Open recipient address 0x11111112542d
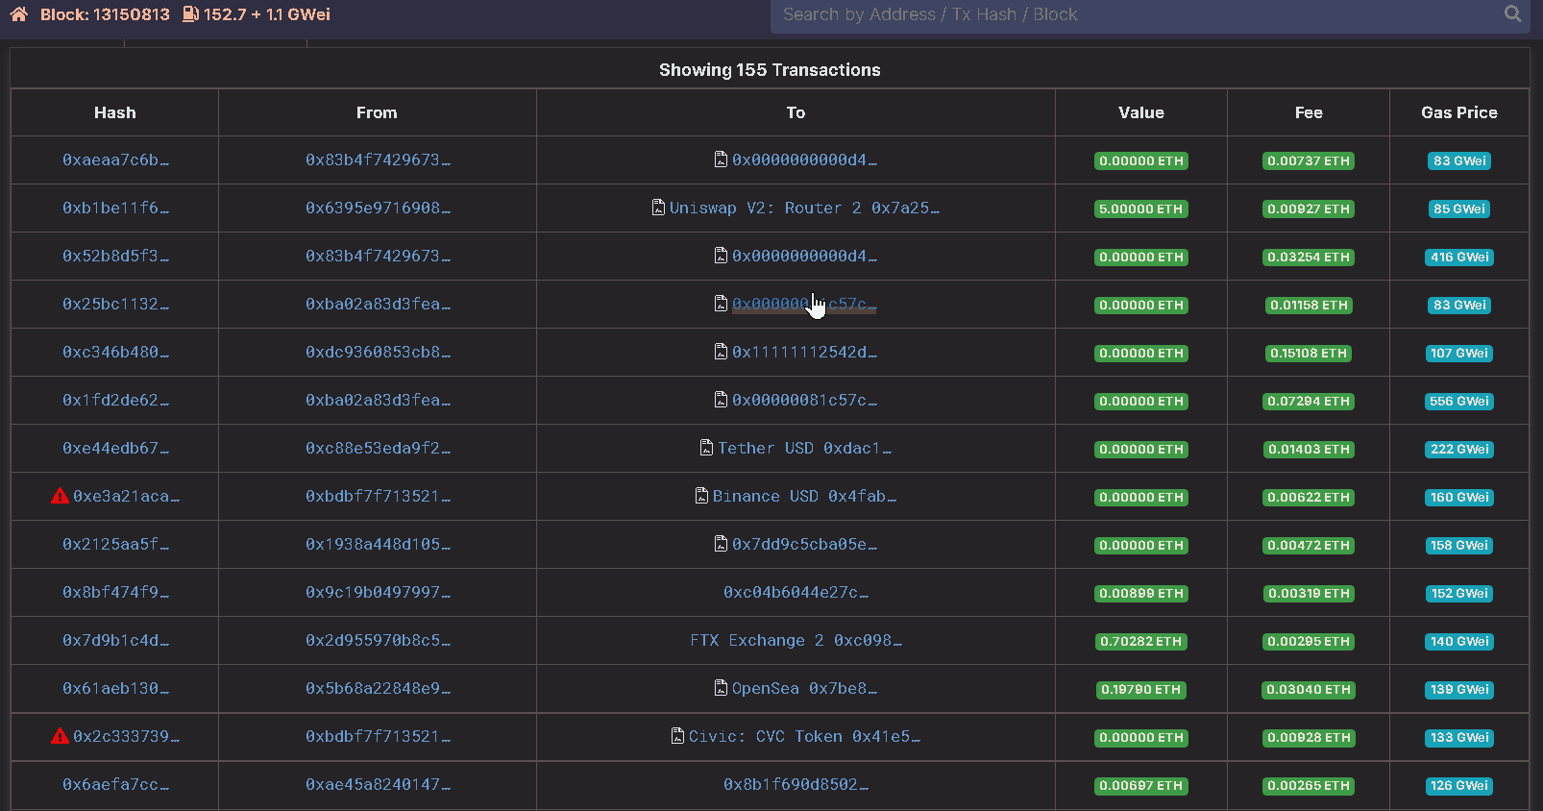1543x811 pixels. (x=804, y=353)
